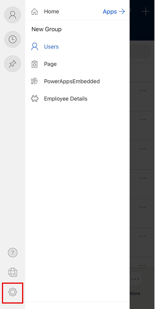Tap the Apps link with arrow

(114, 12)
